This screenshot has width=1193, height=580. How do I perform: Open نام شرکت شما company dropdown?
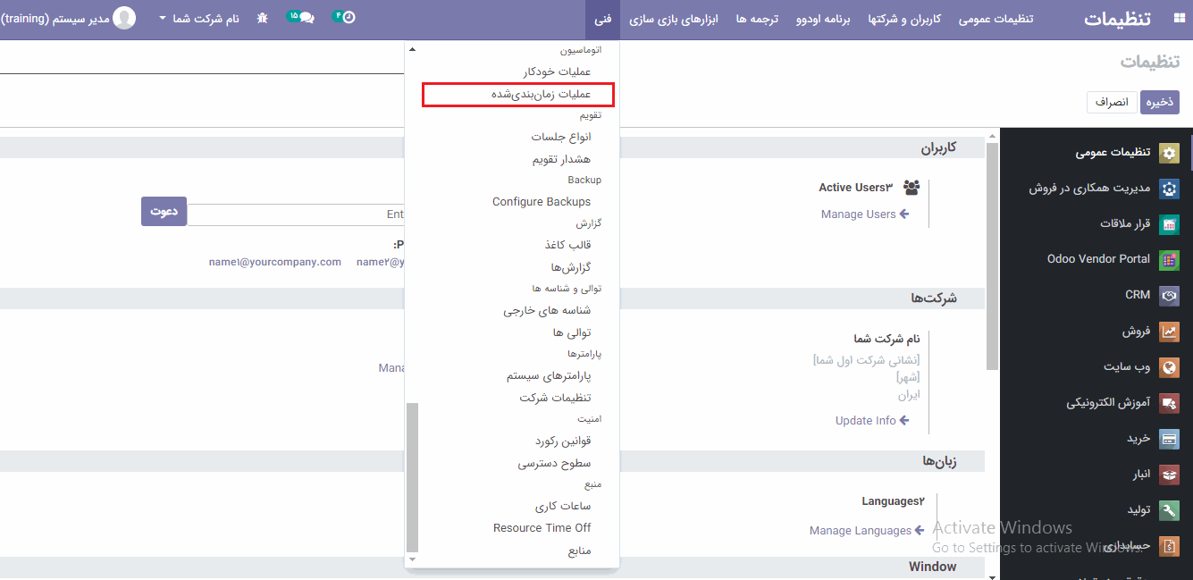[199, 19]
